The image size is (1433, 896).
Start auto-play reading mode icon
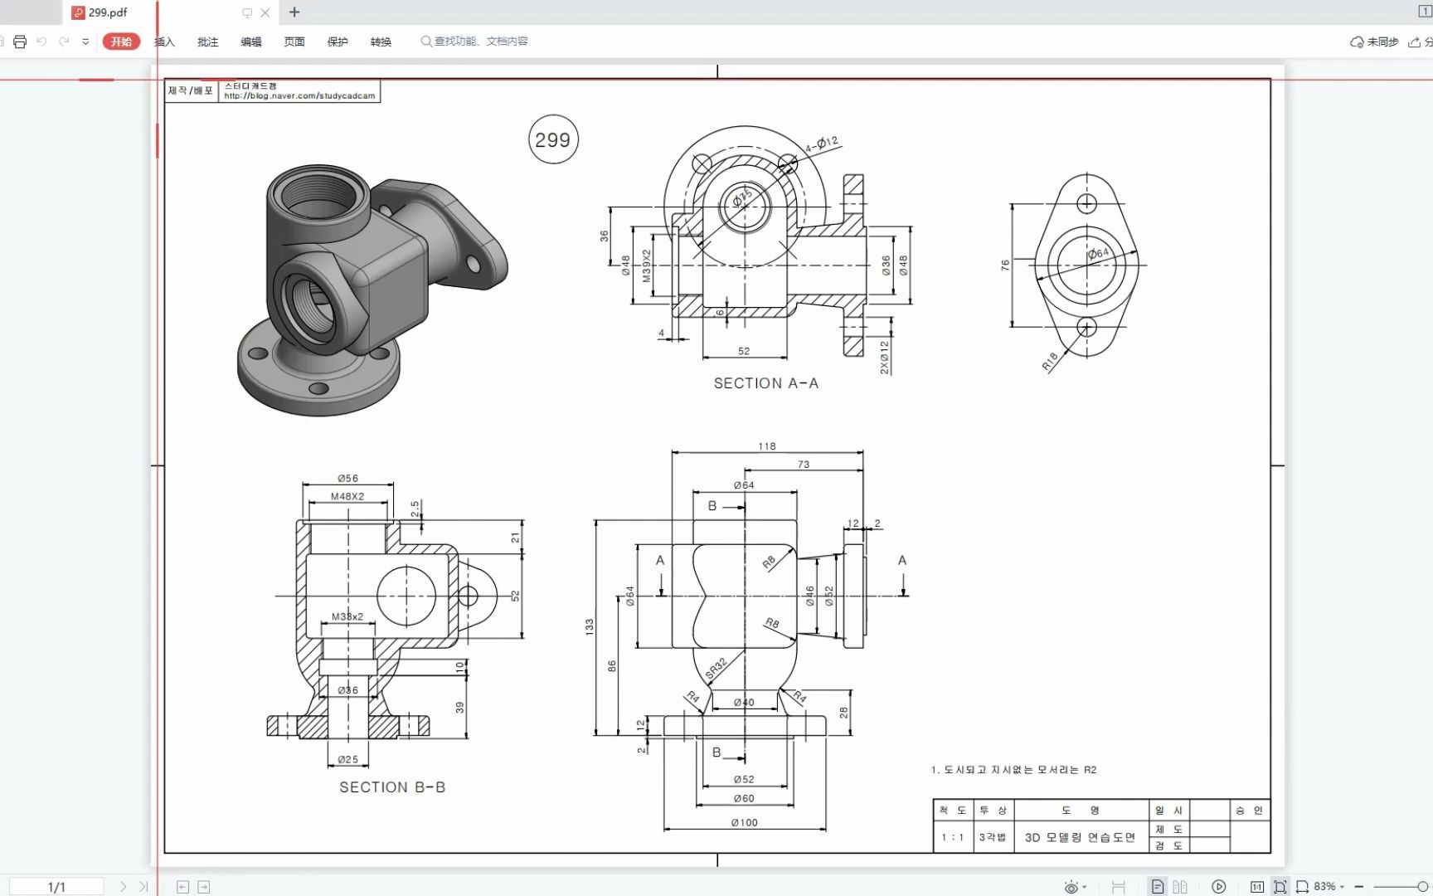pos(1218,886)
